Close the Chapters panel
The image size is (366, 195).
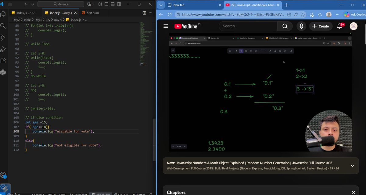[x=353, y=193]
